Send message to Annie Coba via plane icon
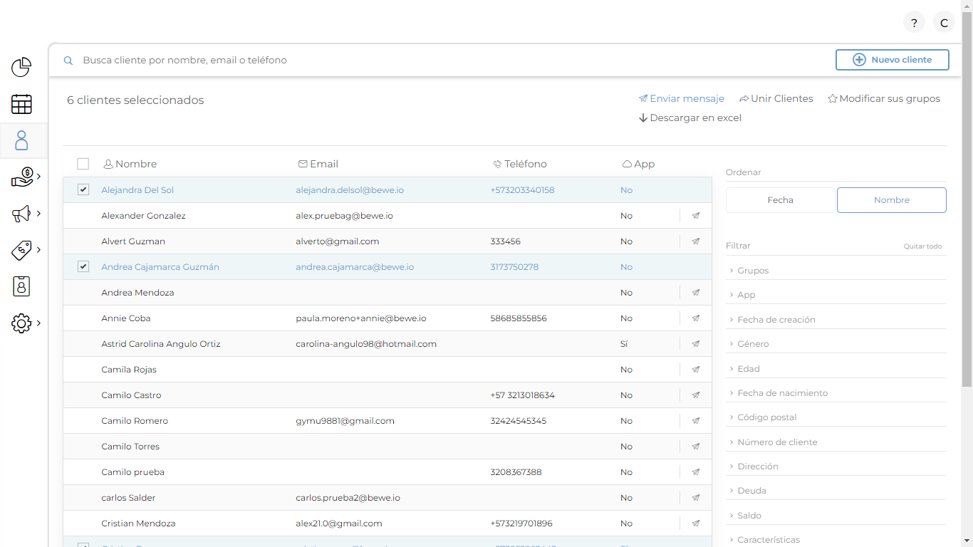The height and width of the screenshot is (547, 973). [696, 318]
